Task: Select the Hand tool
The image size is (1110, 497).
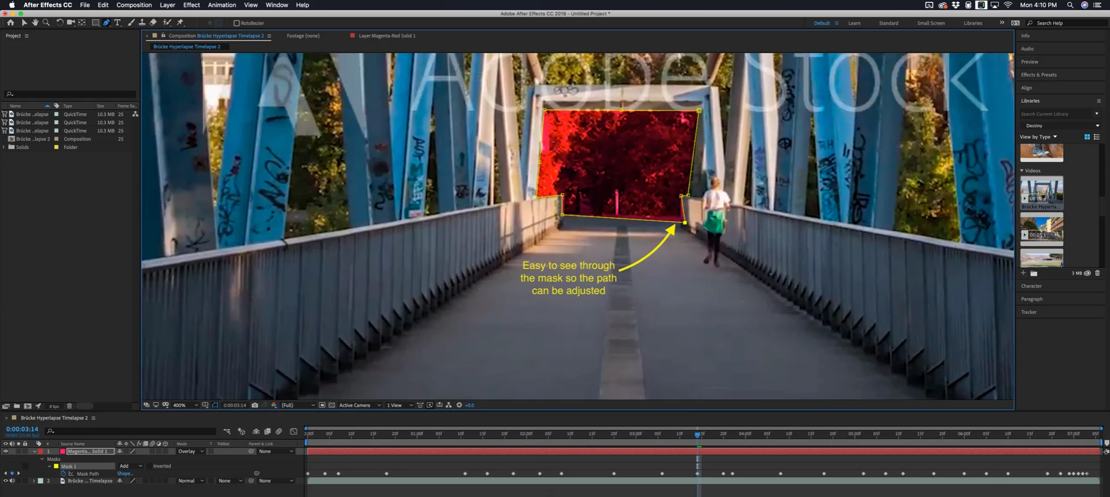Action: pos(35,23)
